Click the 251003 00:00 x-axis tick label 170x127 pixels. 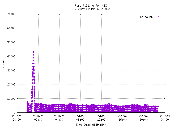[x=165, y=117]
